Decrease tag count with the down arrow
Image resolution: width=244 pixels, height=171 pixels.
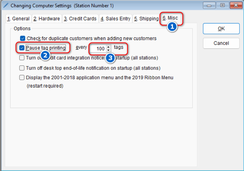click(108, 50)
